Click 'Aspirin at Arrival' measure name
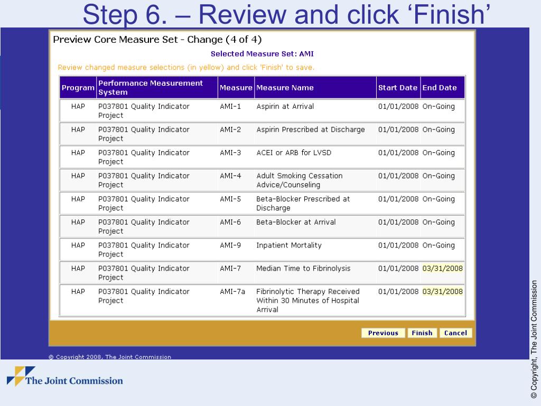 285,106
